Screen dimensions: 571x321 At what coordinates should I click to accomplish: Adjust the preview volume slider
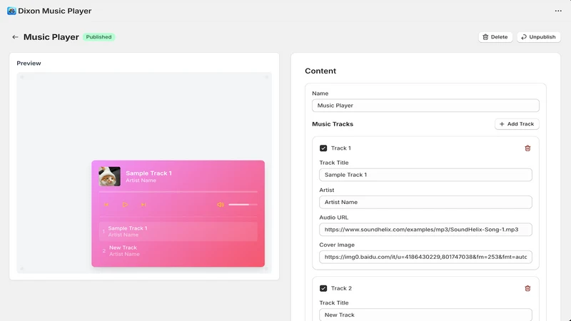[x=243, y=205]
